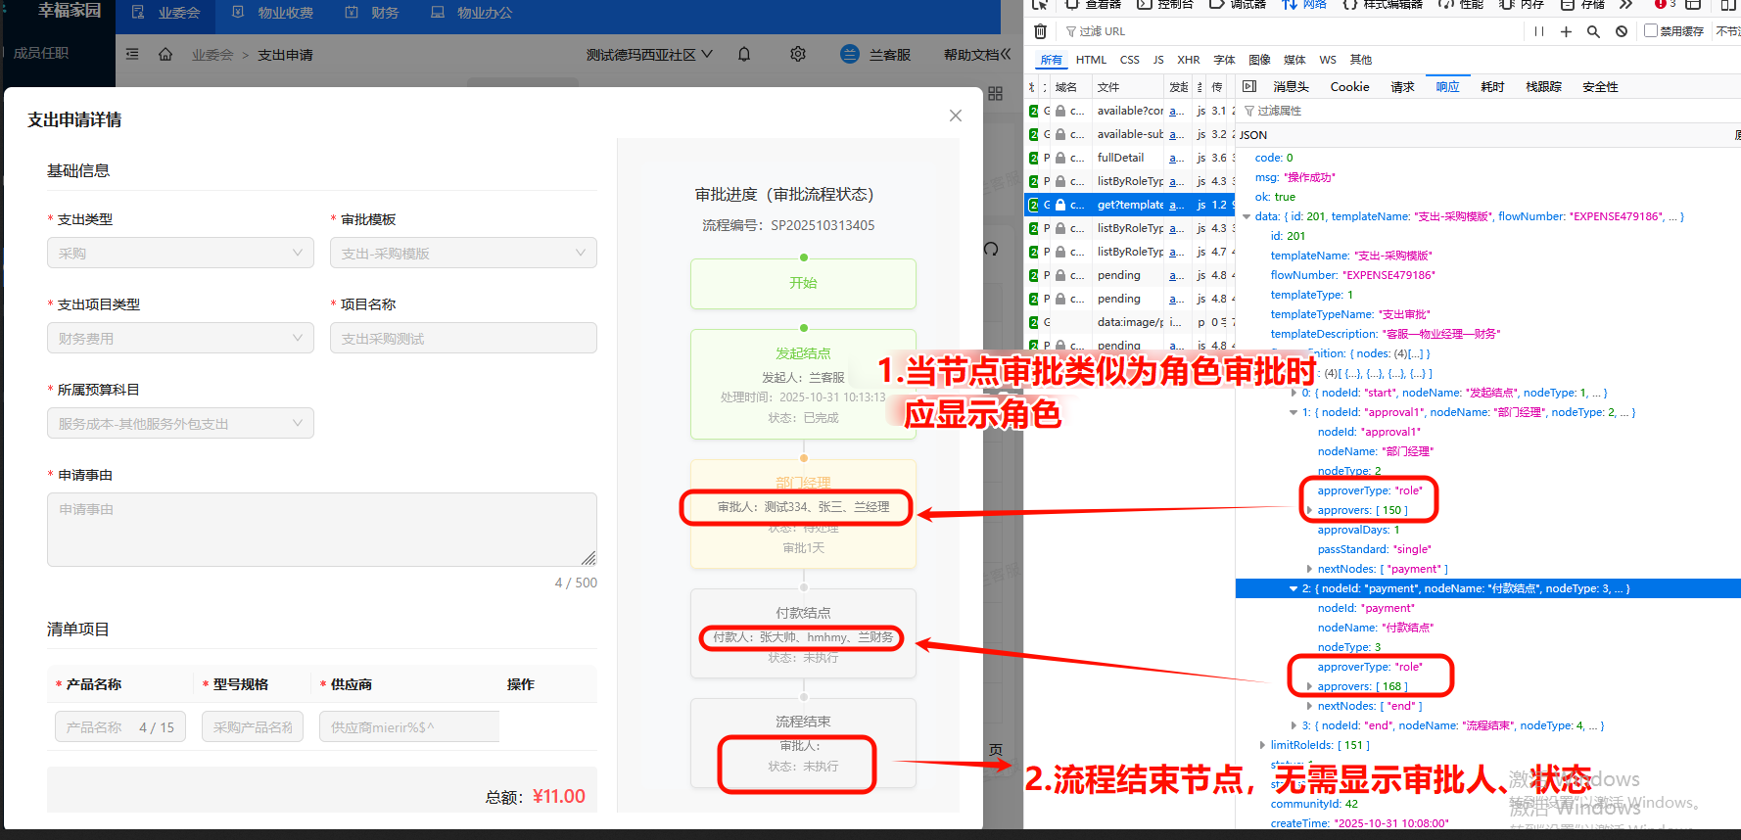The width and height of the screenshot is (1741, 840).
Task: Click status badge of available-sub row
Action: pos(1034,134)
